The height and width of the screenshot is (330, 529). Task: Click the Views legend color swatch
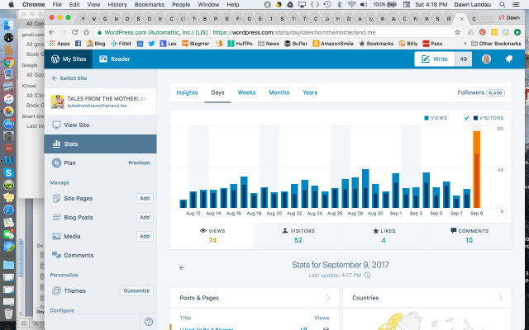(x=427, y=118)
